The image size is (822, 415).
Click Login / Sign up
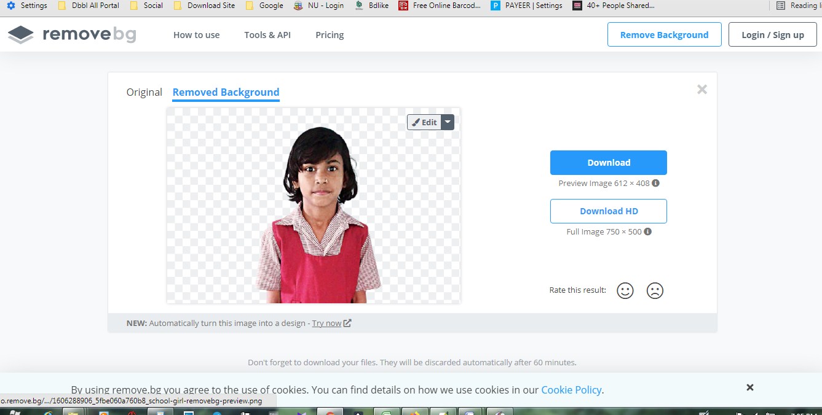(x=772, y=34)
